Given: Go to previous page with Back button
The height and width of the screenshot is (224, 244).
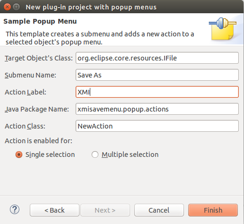Looking at the screenshot, I should click(x=54, y=210).
